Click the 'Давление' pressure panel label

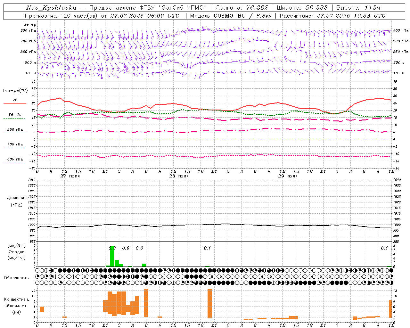[x=17, y=198]
